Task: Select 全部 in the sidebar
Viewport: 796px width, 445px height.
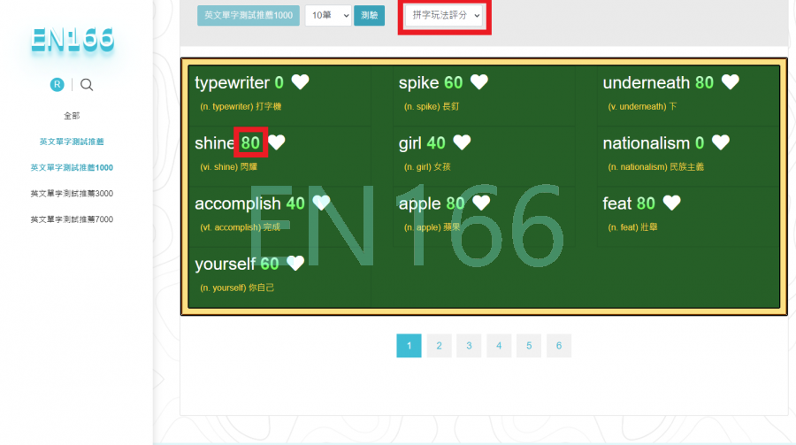Action: [x=72, y=115]
